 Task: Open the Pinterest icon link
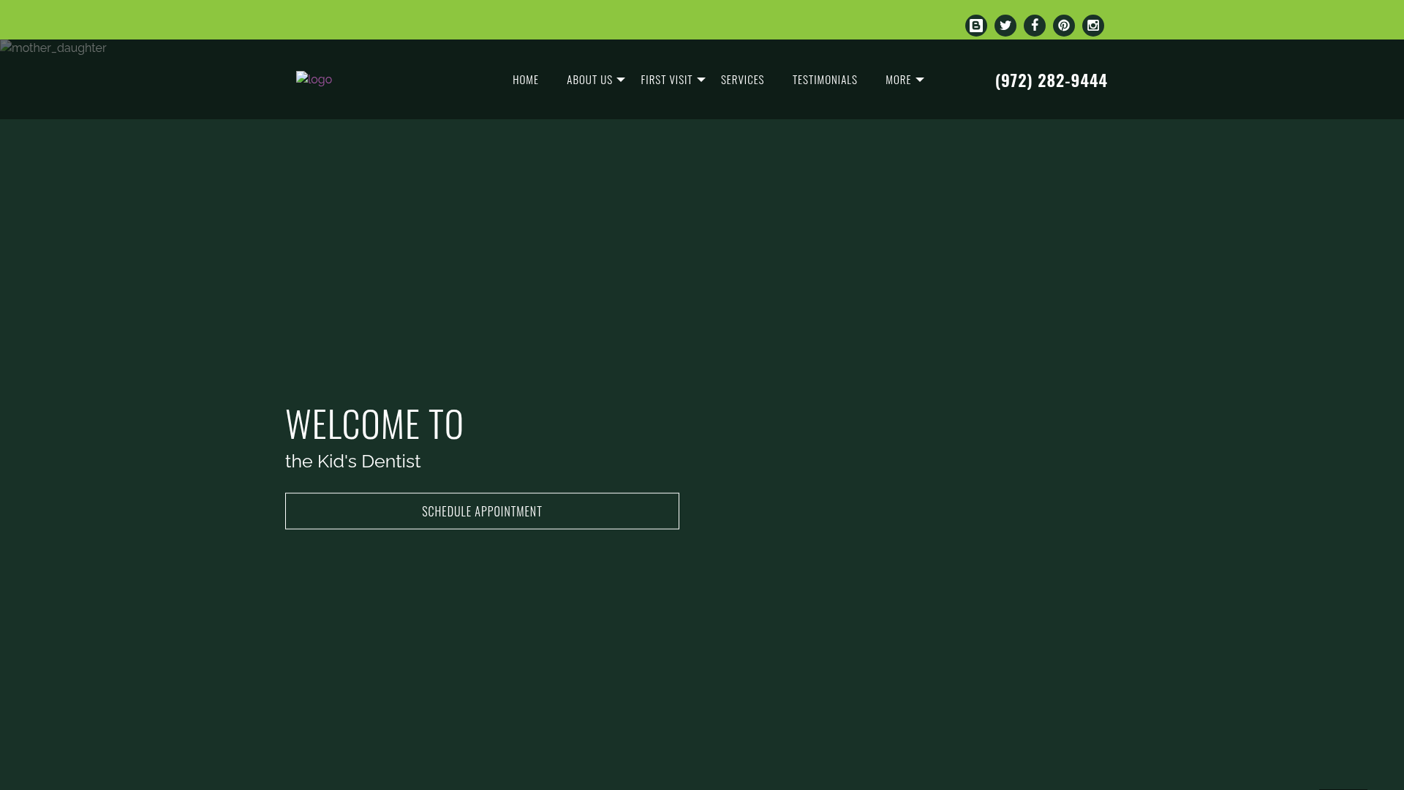tap(1063, 26)
